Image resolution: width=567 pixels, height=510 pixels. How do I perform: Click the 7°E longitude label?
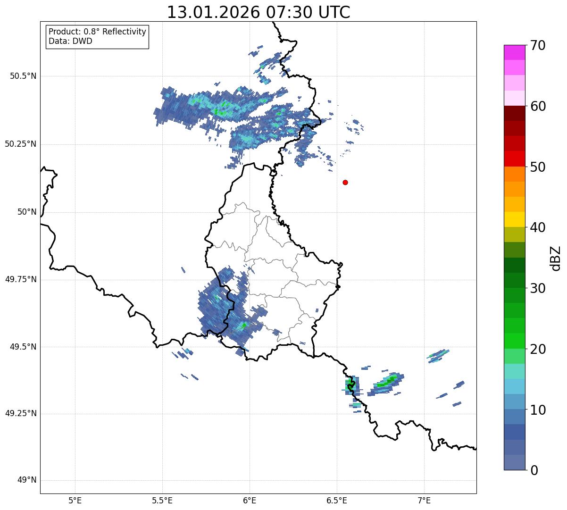(424, 500)
